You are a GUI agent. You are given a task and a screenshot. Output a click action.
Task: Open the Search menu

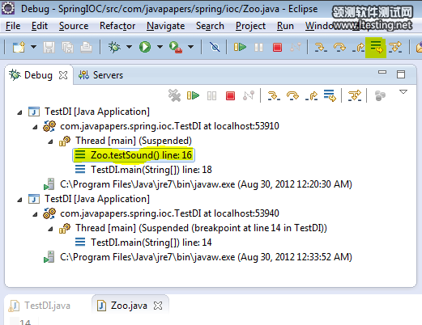point(210,26)
